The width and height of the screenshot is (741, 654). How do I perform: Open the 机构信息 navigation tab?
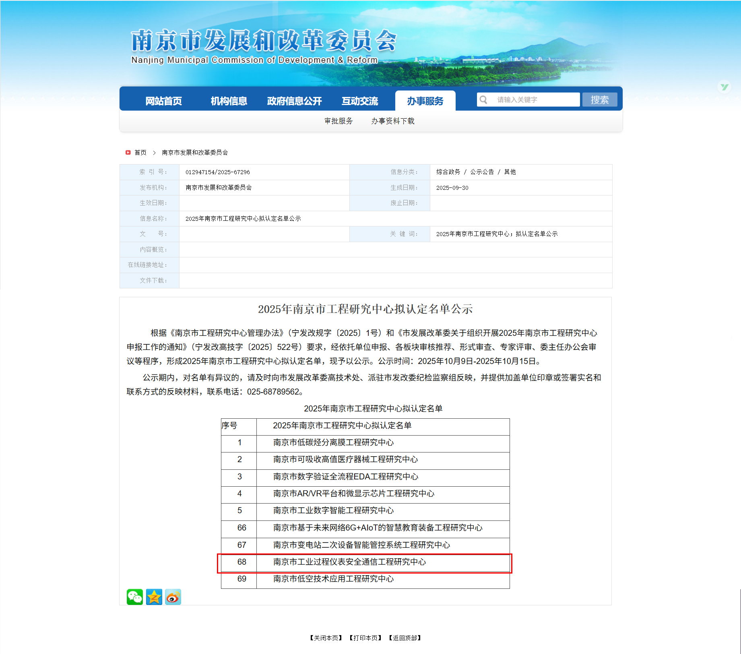(x=229, y=101)
